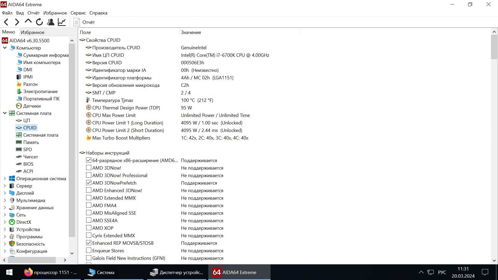This screenshot has width=498, height=280.
Task: Open the Вид menu
Action: 20,13
